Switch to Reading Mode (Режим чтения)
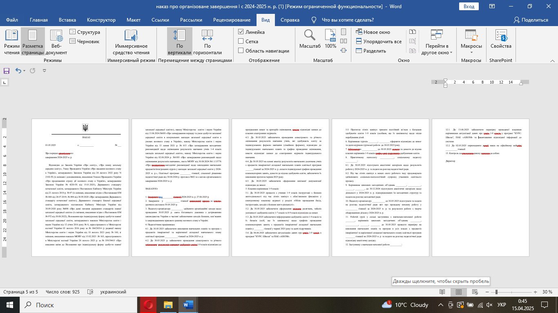 [x=11, y=42]
